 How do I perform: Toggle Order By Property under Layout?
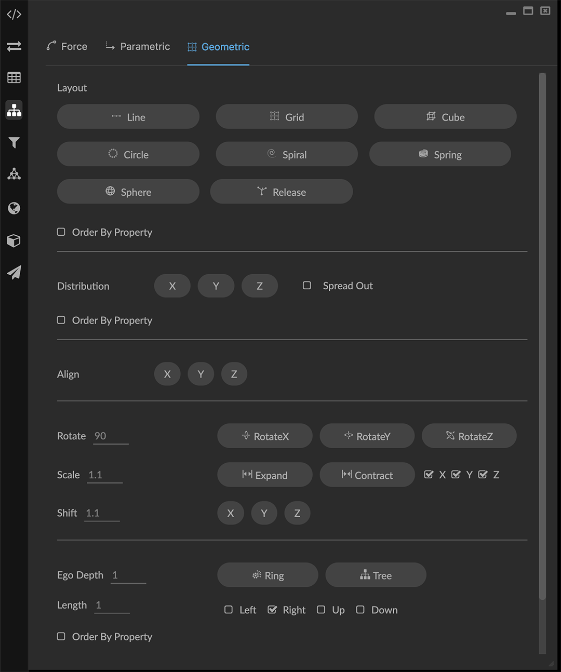click(x=61, y=232)
